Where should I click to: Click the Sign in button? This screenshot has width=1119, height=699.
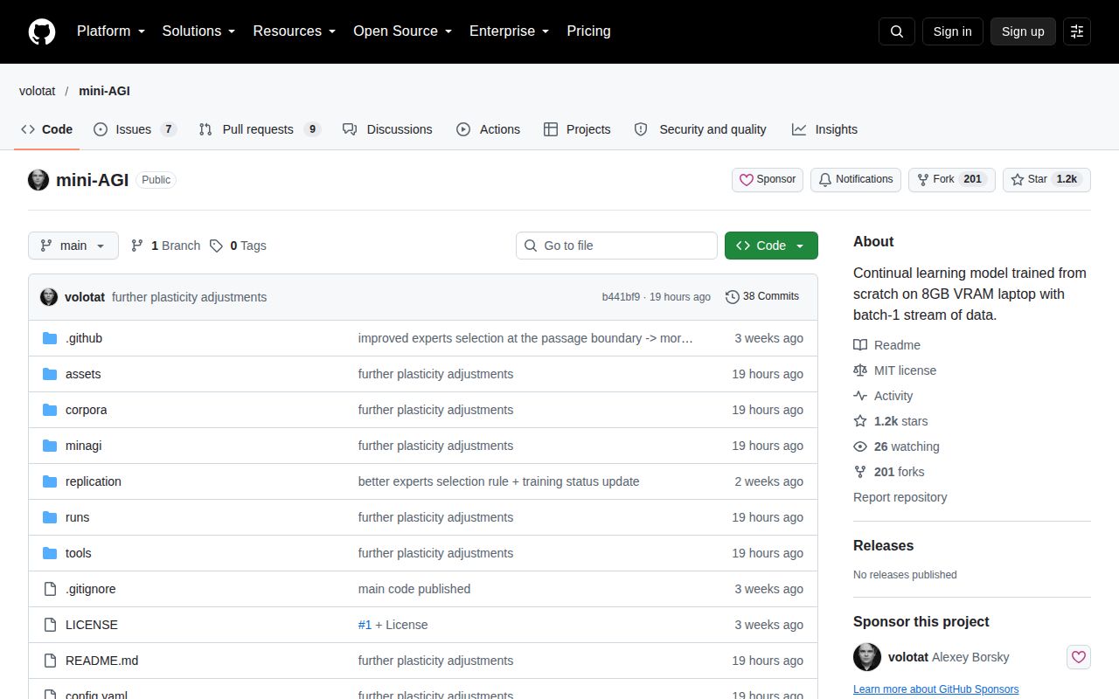click(x=952, y=31)
